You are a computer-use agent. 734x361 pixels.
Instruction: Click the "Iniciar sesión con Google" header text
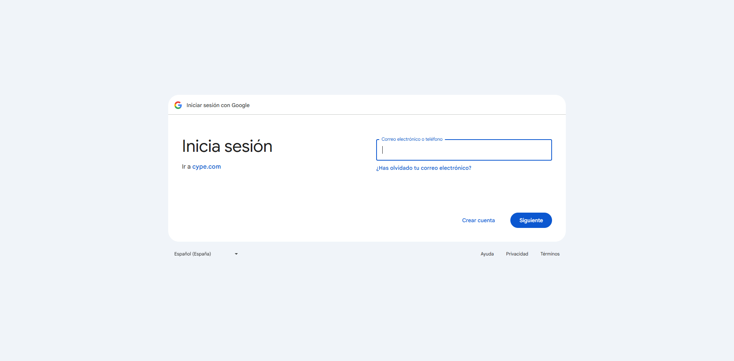click(x=218, y=105)
